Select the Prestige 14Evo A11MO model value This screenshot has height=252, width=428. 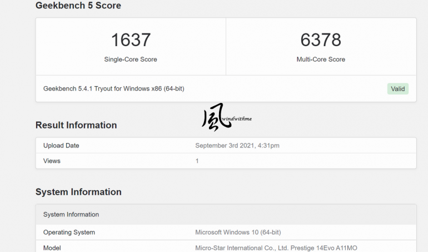coord(276,248)
